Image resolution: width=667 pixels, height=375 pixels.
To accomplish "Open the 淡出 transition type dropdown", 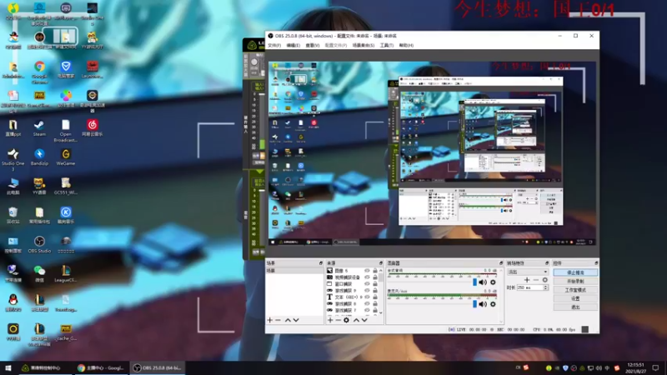I will pos(528,272).
